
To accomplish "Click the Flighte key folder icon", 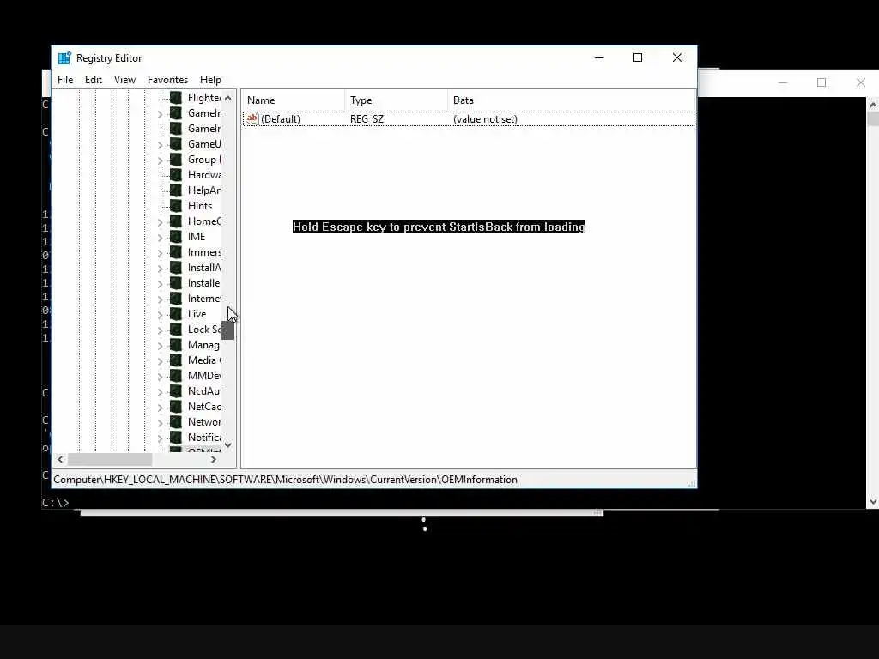I will (176, 98).
